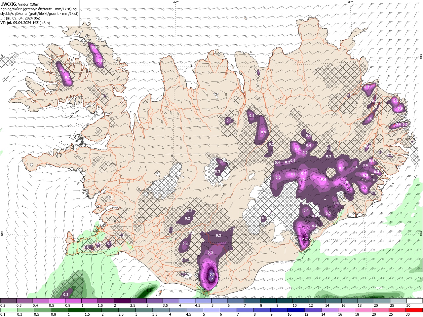Click the dark mauve 0.2 snow legend swatch
The width and height of the screenshot is (423, 317).
(x=8, y=301)
